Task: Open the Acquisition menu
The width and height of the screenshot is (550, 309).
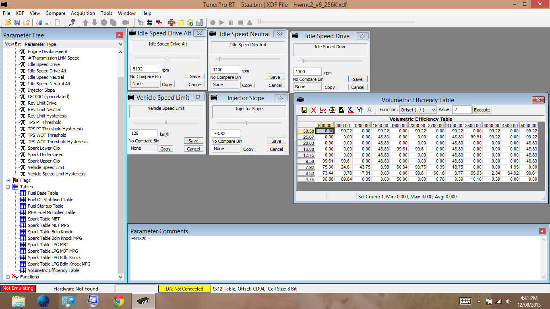Action: (x=83, y=13)
